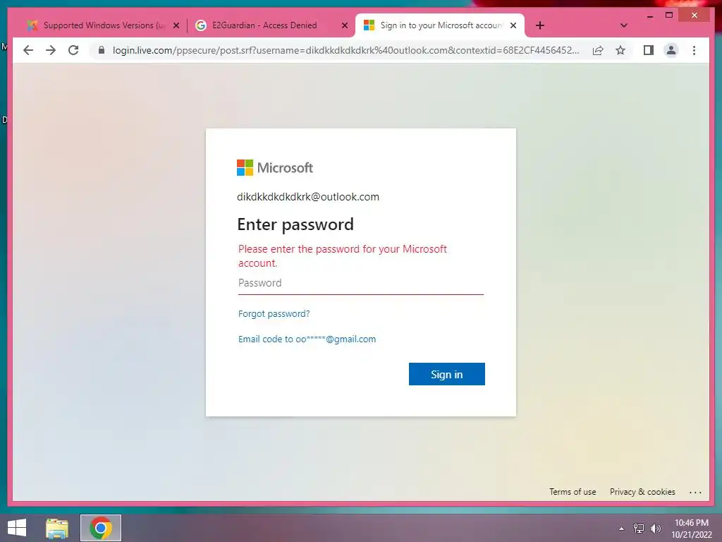
Task: Close the Microsoft sign-in tab
Action: click(513, 25)
